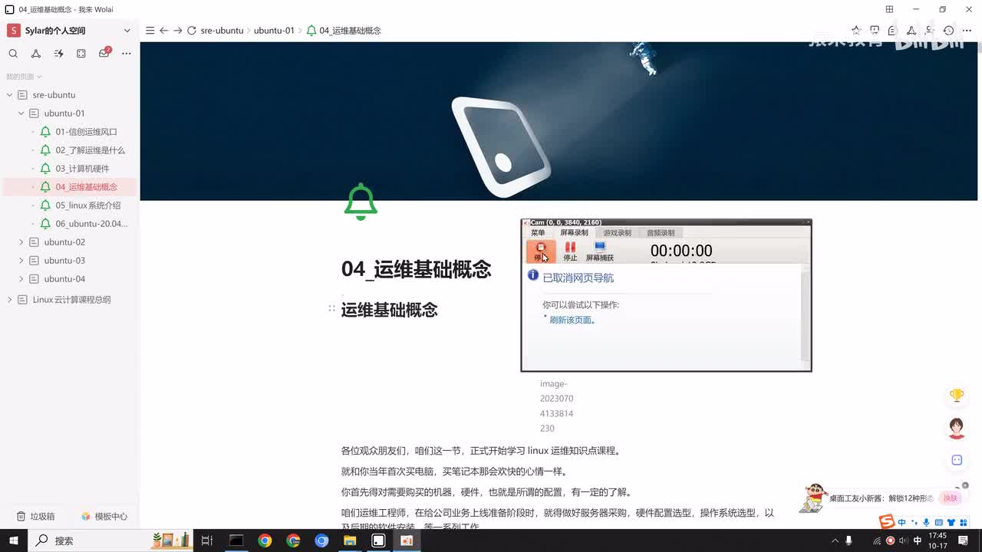Go back with the left arrow
This screenshot has height=552, width=982.
click(x=163, y=31)
